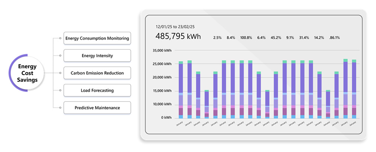Select Predictive Maintenance
The image size is (376, 152).
[x=97, y=108]
